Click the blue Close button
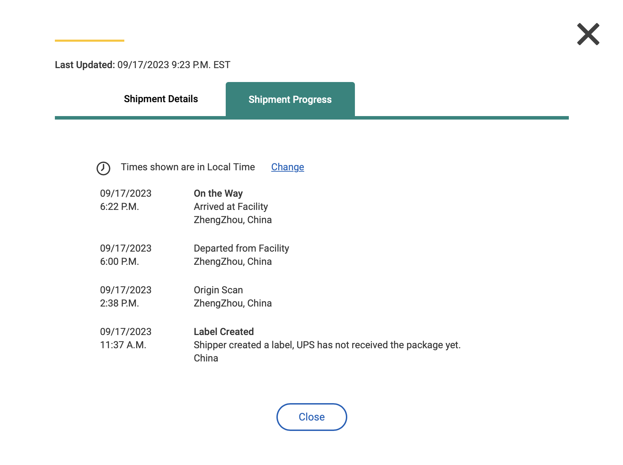Viewport: 623px width, 465px height. click(311, 417)
